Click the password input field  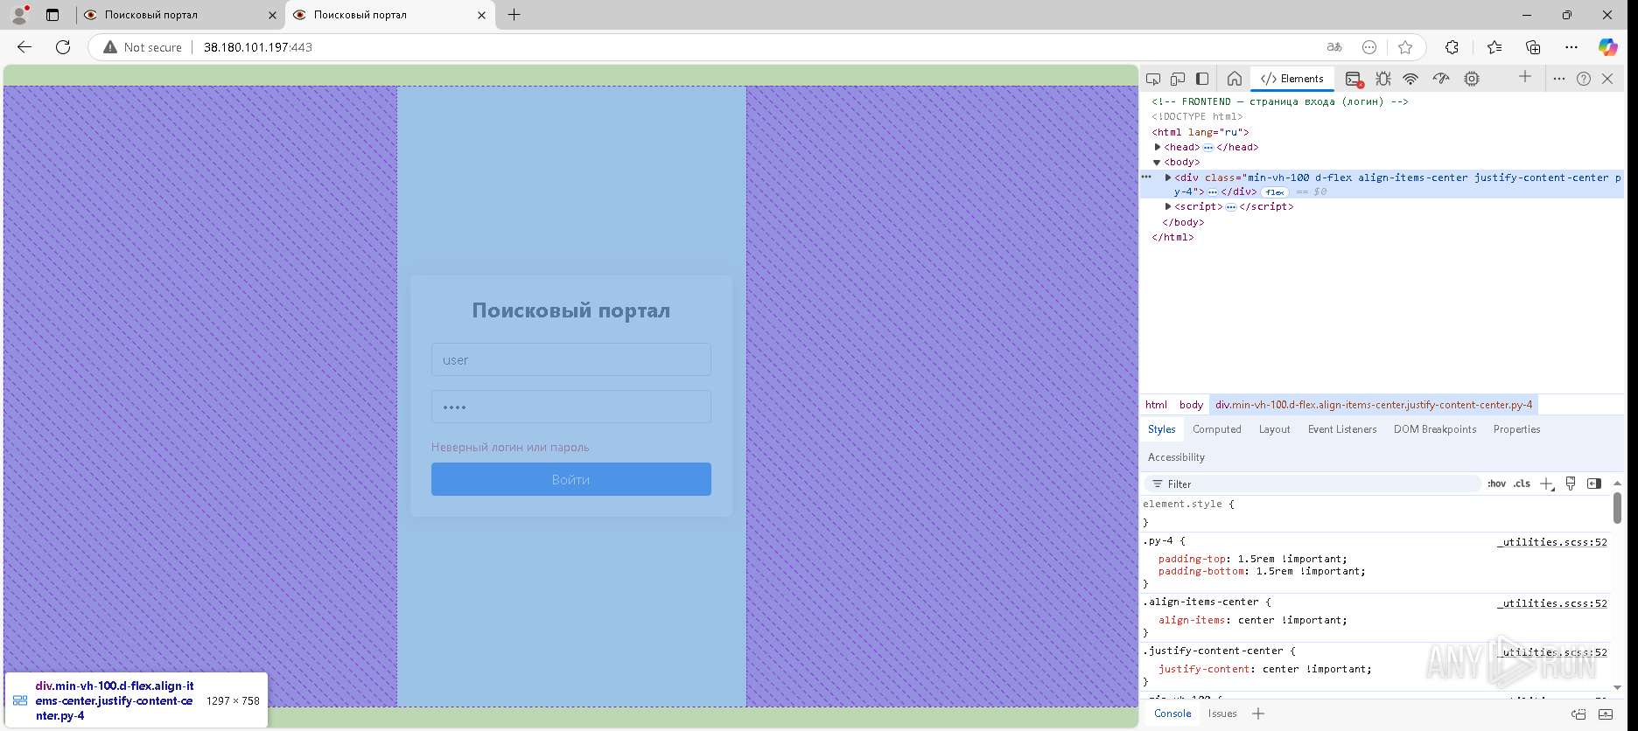pyautogui.click(x=571, y=407)
